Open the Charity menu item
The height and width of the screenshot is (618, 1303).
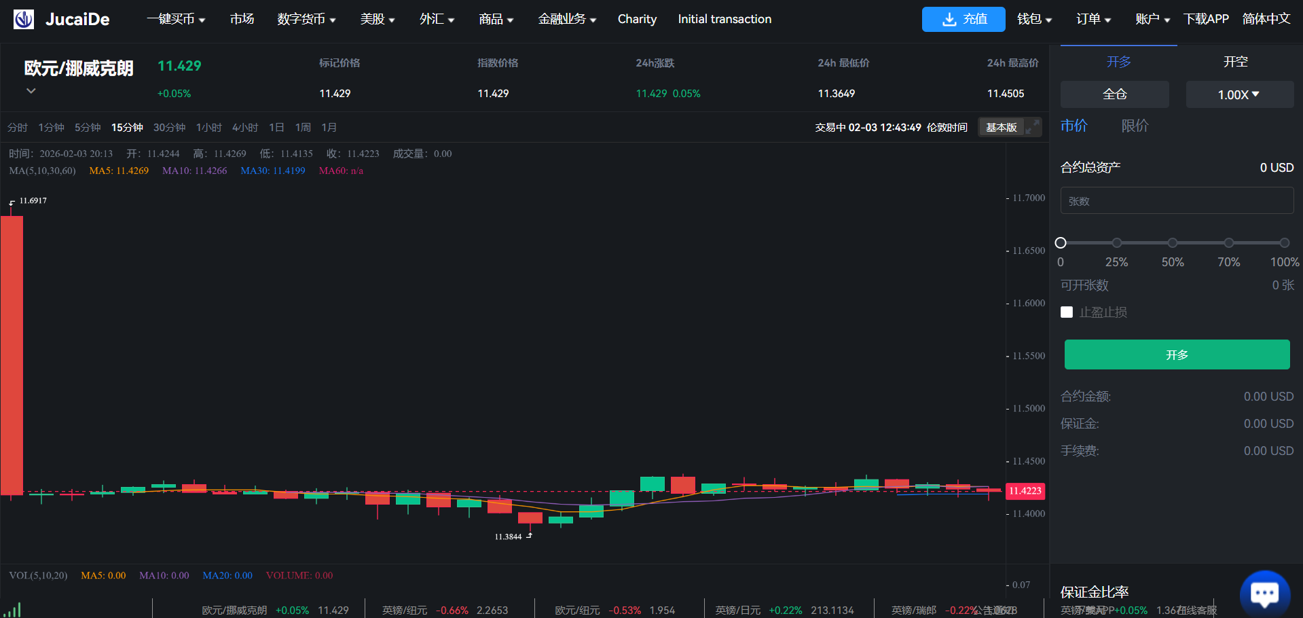coord(636,19)
